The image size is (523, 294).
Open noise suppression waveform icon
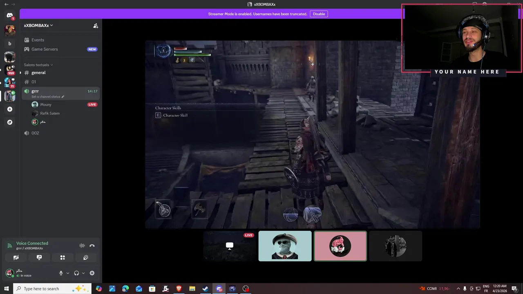pyautogui.click(x=82, y=245)
